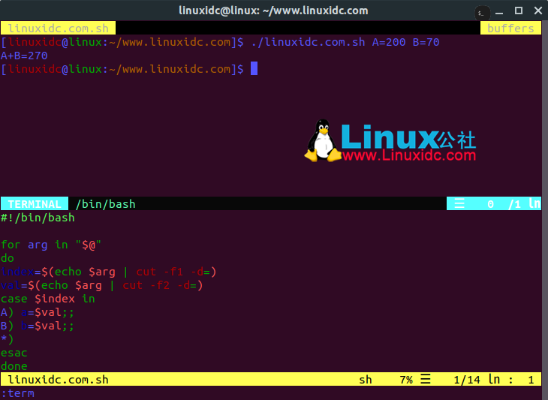
Task: Click the index=$(echo $arg line
Action: click(x=108, y=272)
